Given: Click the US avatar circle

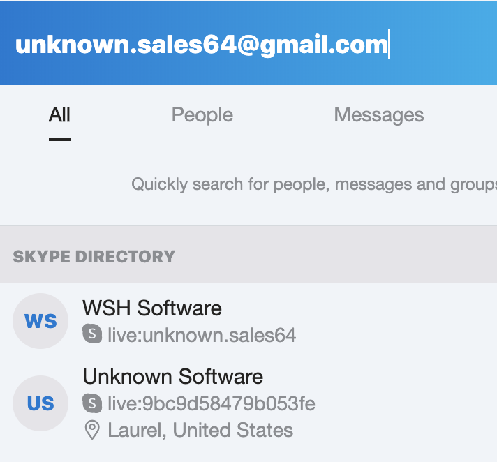Looking at the screenshot, I should pyautogui.click(x=40, y=403).
